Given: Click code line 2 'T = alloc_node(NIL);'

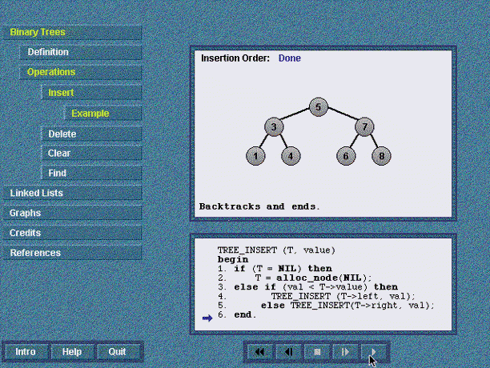Looking at the screenshot, I should pos(295,278).
